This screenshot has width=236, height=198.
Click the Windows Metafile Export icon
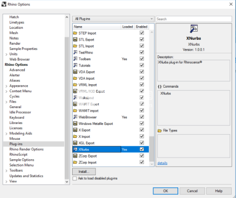click(x=75, y=123)
